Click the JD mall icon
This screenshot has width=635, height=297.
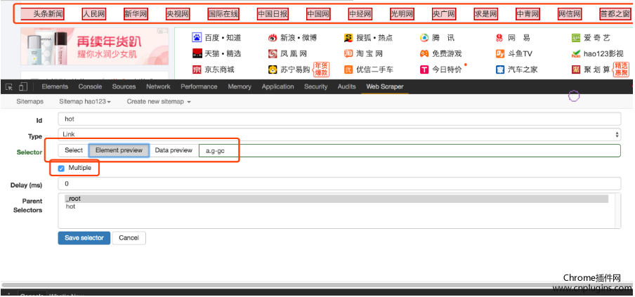coord(197,70)
